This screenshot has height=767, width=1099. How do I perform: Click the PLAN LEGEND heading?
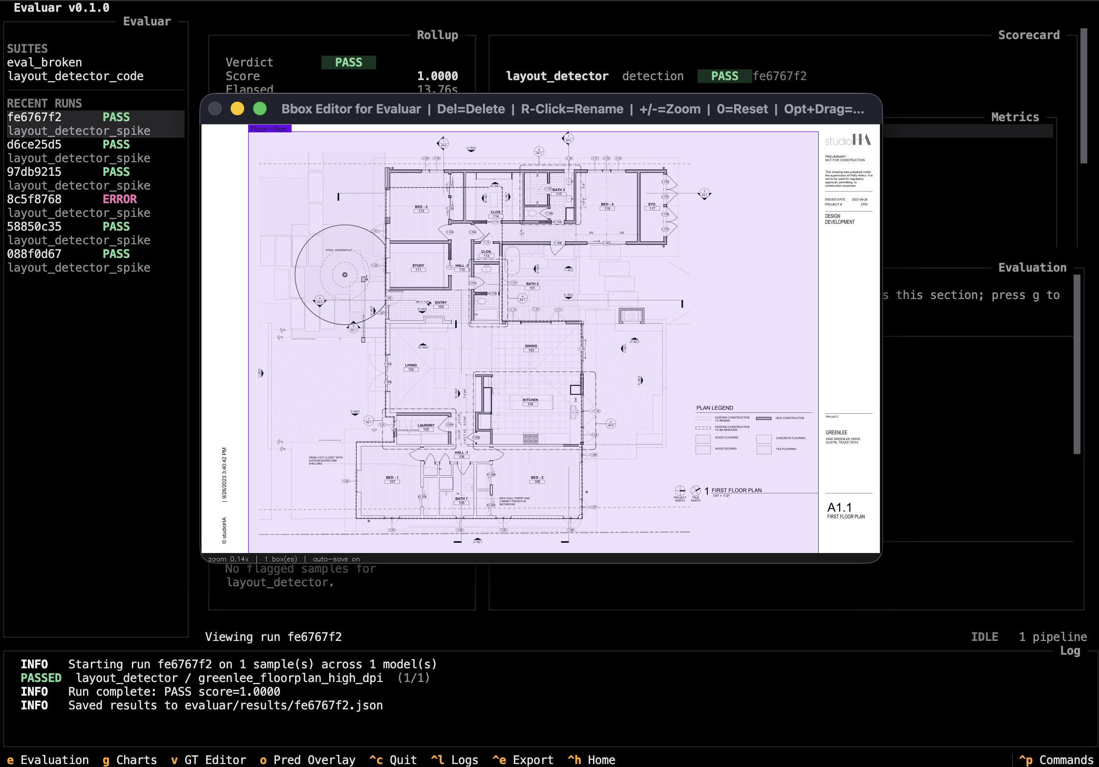(715, 408)
